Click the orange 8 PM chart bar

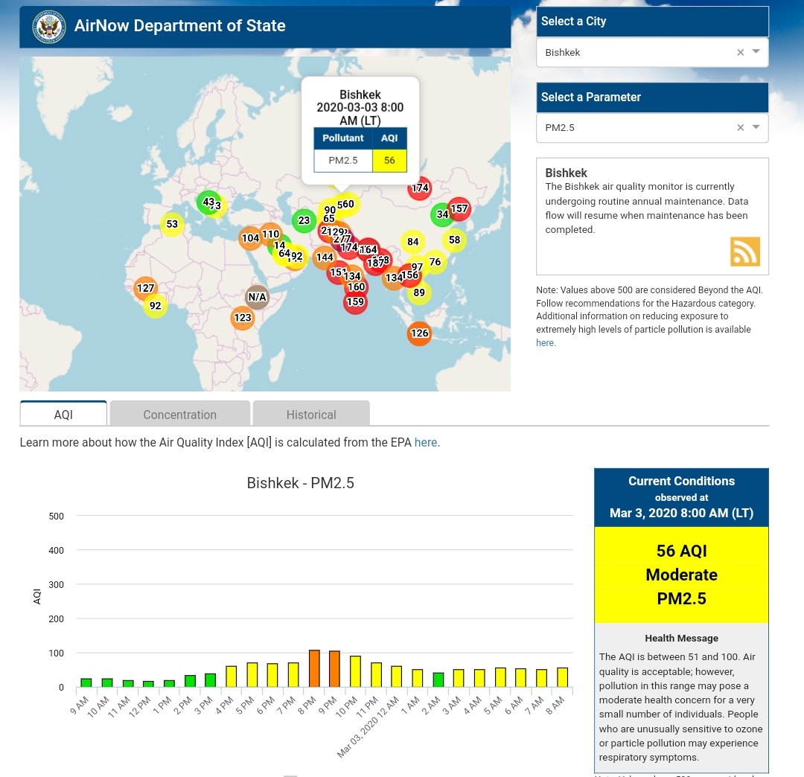tap(314, 668)
